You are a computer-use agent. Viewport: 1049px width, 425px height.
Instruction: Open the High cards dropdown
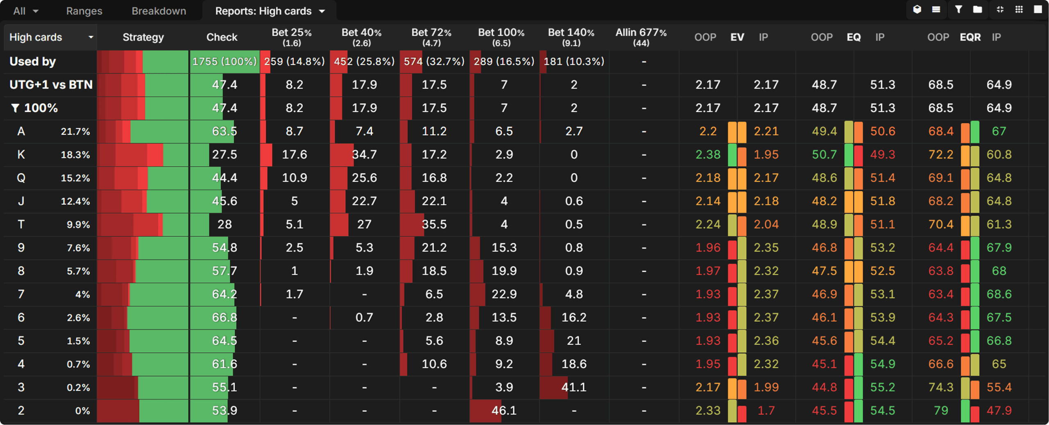49,37
